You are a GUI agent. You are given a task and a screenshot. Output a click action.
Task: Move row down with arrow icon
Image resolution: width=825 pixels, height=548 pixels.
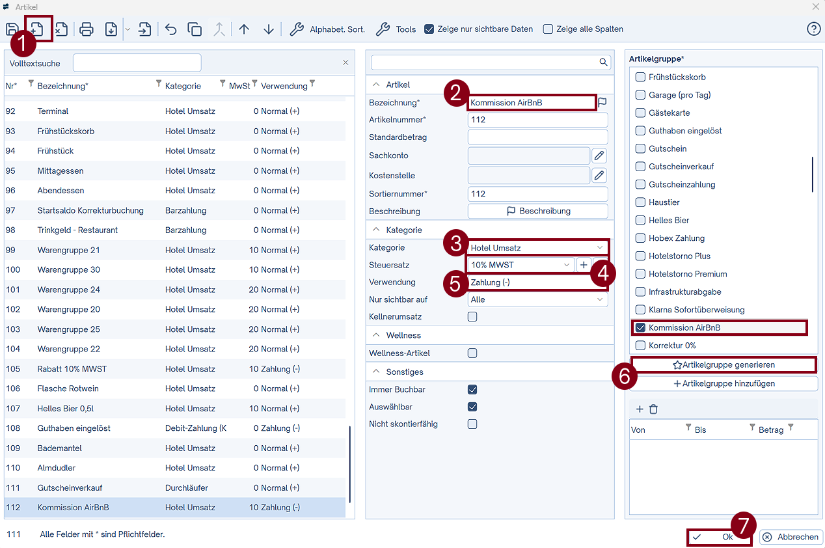269,29
